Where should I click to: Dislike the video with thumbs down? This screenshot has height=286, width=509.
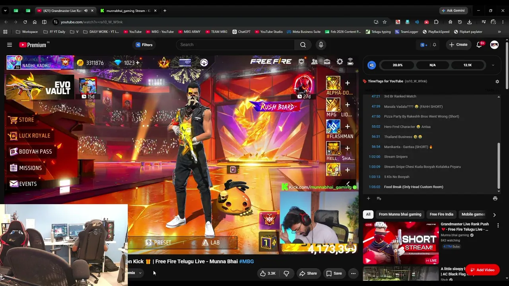click(x=286, y=273)
